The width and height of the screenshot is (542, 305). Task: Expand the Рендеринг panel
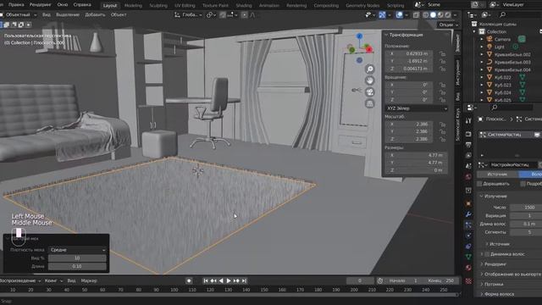coord(495,264)
